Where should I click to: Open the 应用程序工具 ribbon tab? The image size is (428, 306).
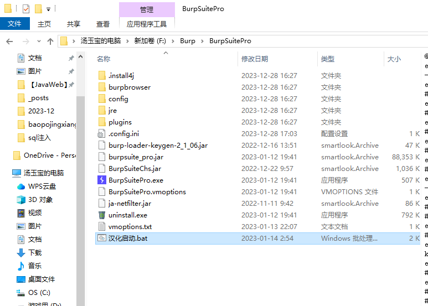(147, 24)
